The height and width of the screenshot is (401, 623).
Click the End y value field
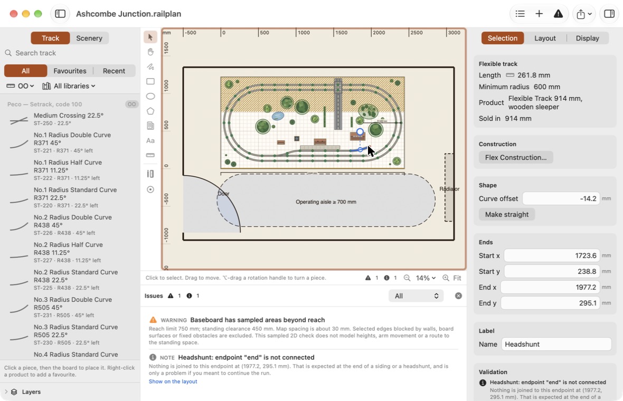click(550, 303)
